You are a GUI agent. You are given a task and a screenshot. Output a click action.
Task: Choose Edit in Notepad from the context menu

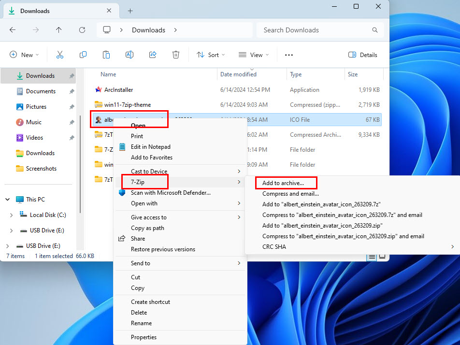pyautogui.click(x=151, y=146)
